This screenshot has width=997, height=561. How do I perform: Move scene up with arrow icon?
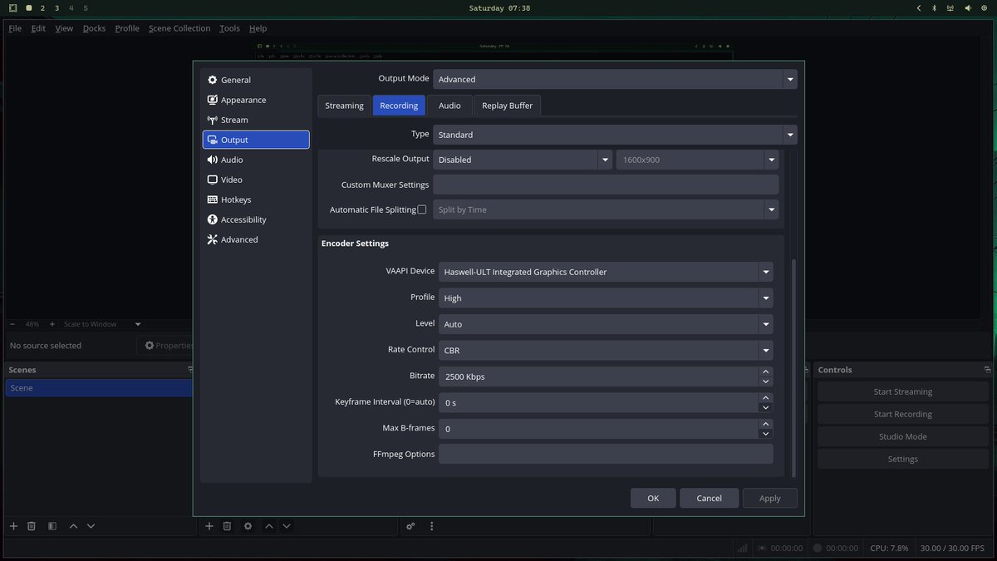pyautogui.click(x=73, y=526)
